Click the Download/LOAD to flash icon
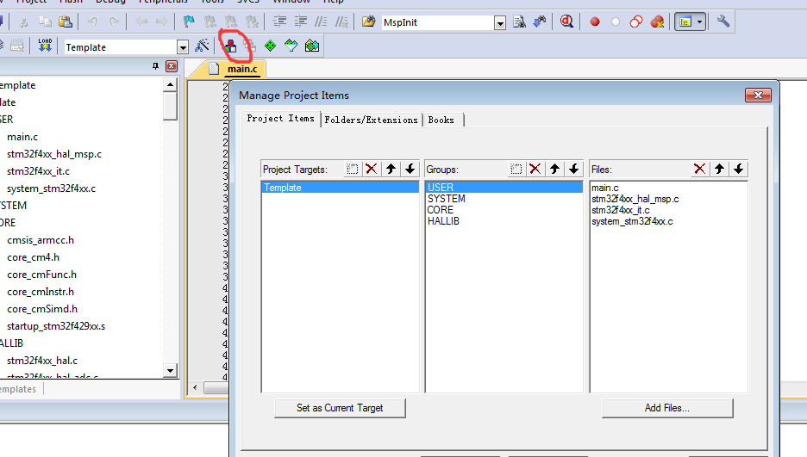Screen dimensions: 807x457 tap(45, 46)
